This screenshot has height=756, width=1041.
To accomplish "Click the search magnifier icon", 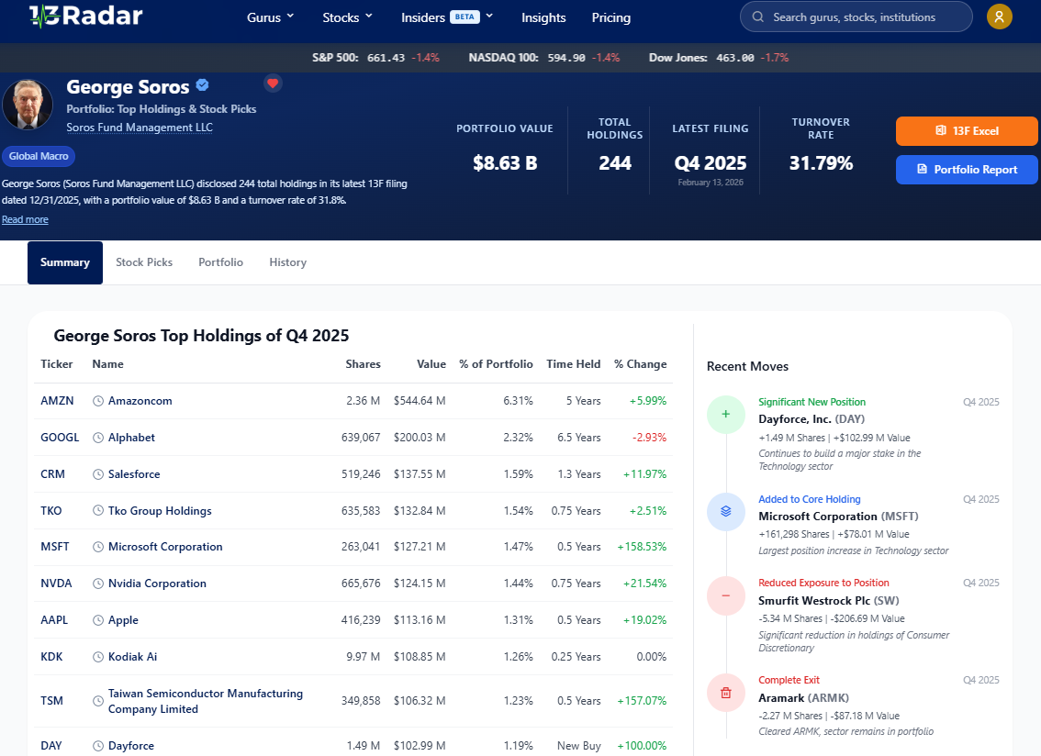I will tap(757, 17).
